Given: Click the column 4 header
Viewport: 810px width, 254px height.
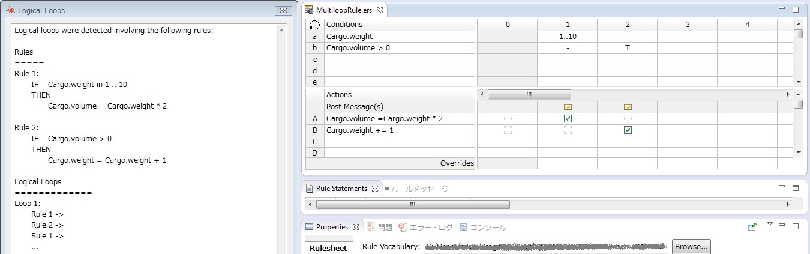Looking at the screenshot, I should [x=747, y=25].
